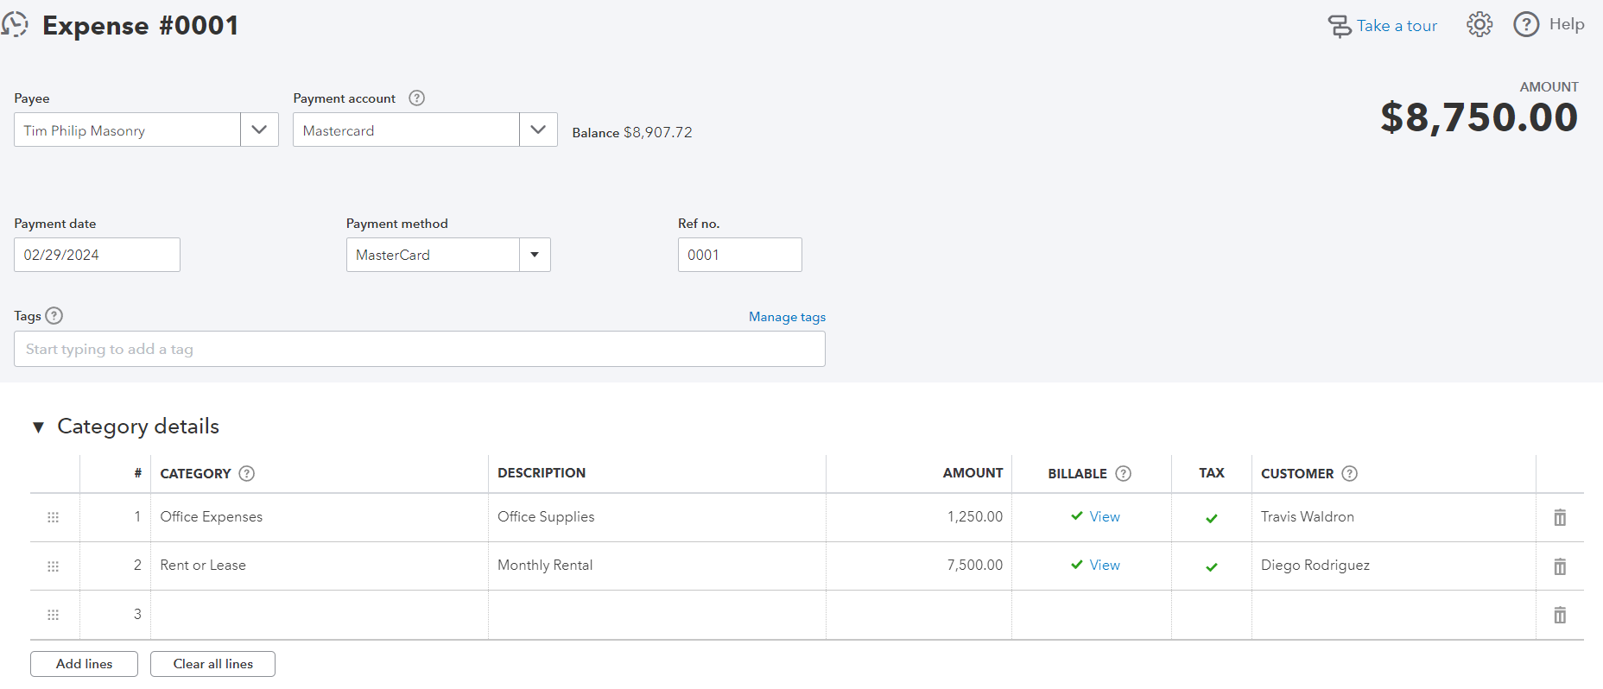Open the Payee dropdown
This screenshot has width=1603, height=689.
coord(259,130)
